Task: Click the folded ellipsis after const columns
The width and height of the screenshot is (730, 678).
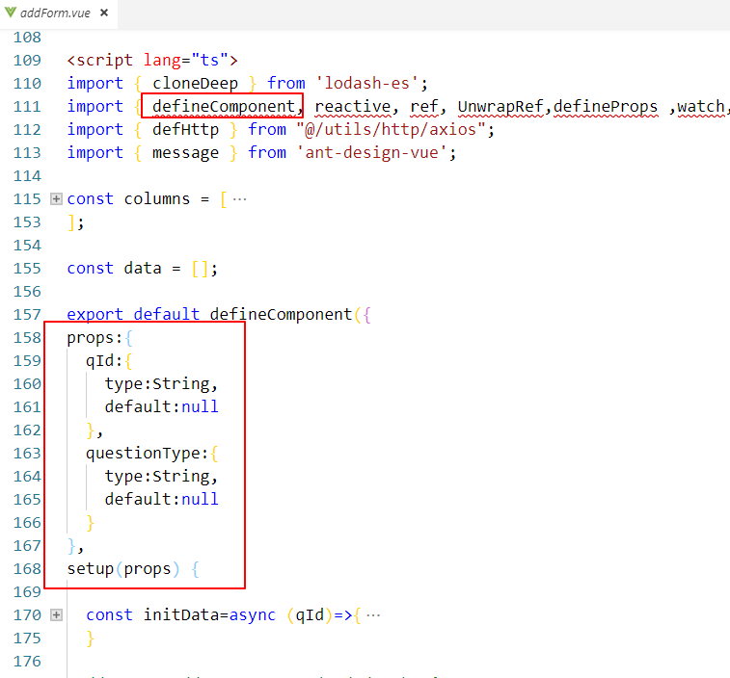Action: pyautogui.click(x=239, y=198)
